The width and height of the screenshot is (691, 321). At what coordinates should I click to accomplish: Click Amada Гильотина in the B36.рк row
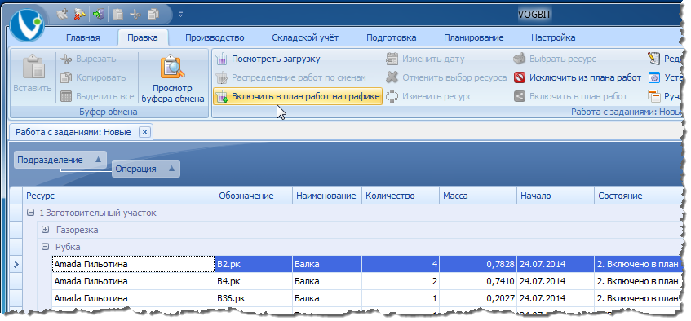(134, 298)
